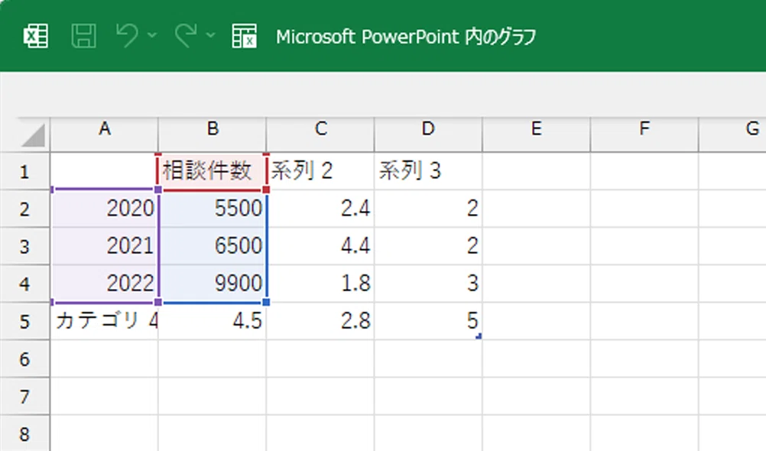Click cell with value 2021
The image size is (766, 451).
pyautogui.click(x=105, y=246)
